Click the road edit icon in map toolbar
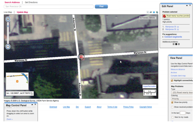This screenshot has height=122, width=195. [151, 12]
